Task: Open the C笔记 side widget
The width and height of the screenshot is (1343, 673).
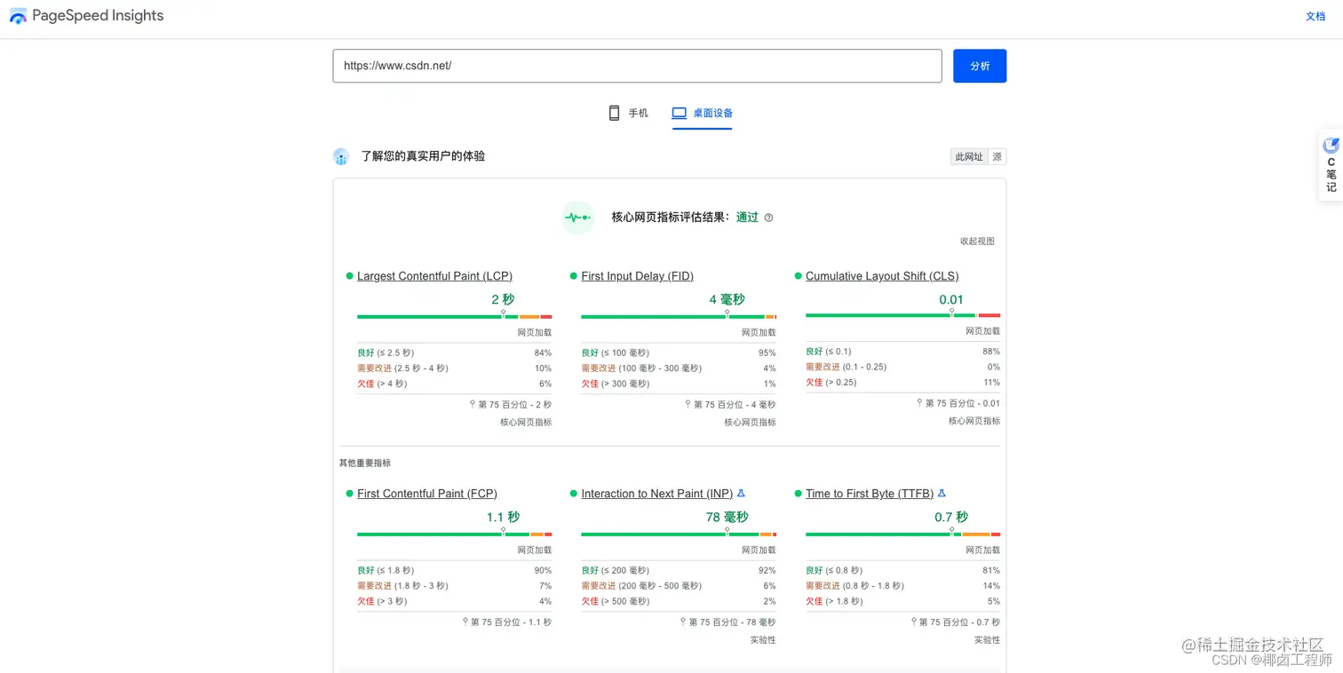Action: click(x=1331, y=165)
